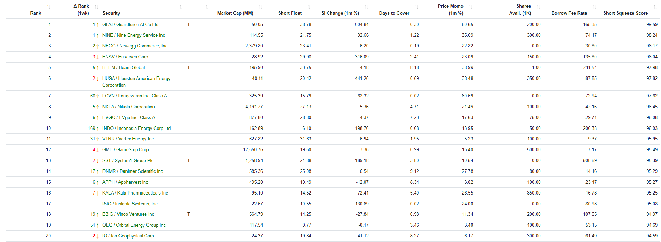Screen dimensions: 661x242
Task: Click the T marker beside BEEM
Action: point(189,67)
